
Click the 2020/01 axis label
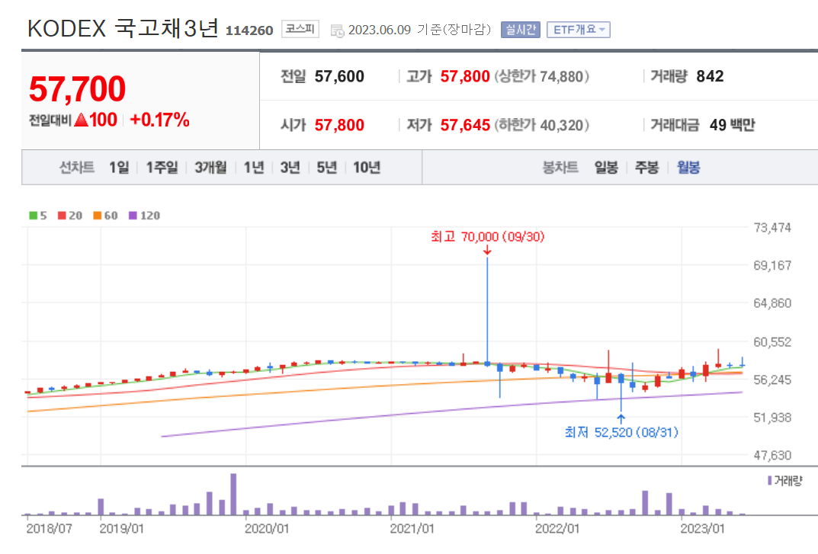[x=267, y=529]
